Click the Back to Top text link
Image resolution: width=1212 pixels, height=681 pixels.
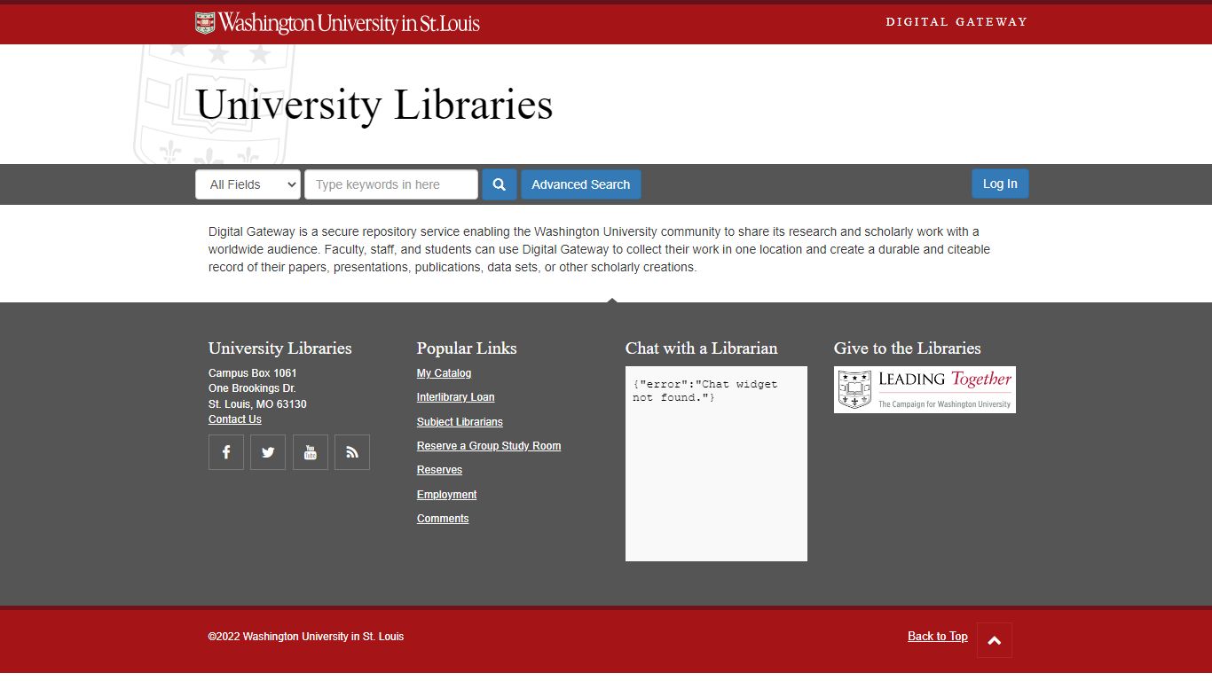[938, 636]
